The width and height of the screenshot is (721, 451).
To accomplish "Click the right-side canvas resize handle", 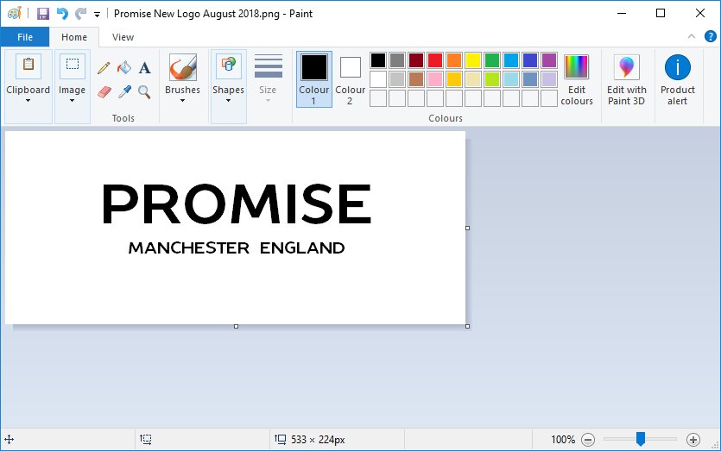I will [468, 228].
